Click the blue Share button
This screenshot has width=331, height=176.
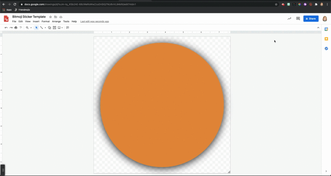[311, 19]
